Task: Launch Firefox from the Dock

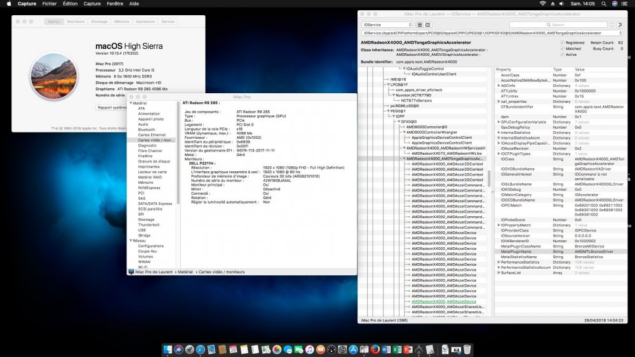Action: pyautogui.click(x=375, y=349)
